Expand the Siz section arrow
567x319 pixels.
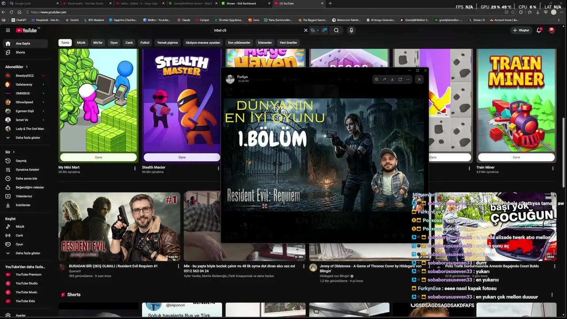[x=14, y=152]
